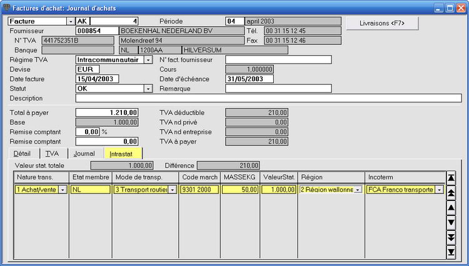Click Fax value 00 31 15 12 46

pyautogui.click(x=303, y=41)
